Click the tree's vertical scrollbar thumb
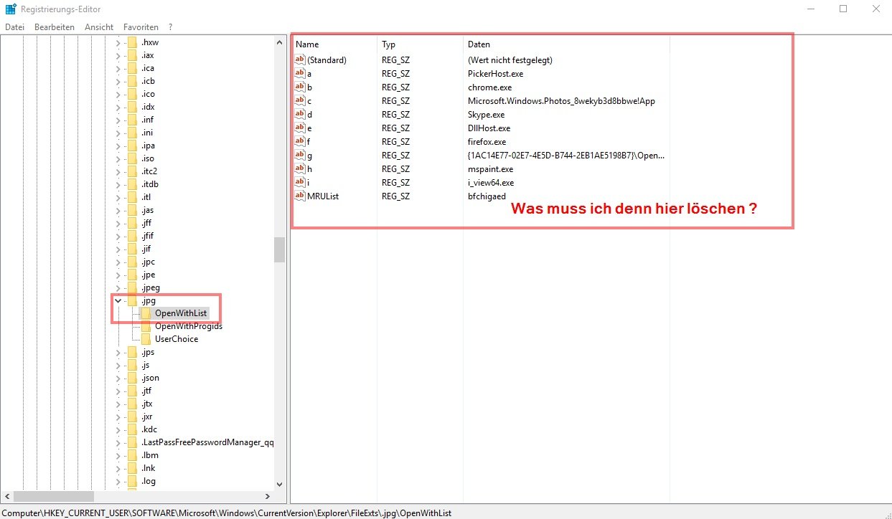The height and width of the screenshot is (519, 892). tap(279, 249)
